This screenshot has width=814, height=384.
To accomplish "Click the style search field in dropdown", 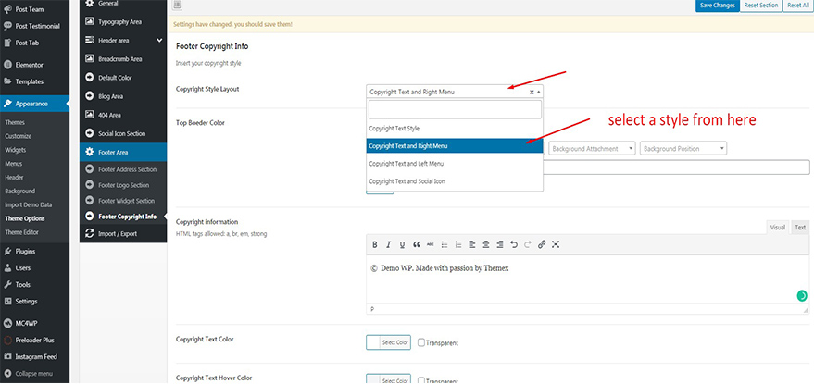I will pos(454,109).
